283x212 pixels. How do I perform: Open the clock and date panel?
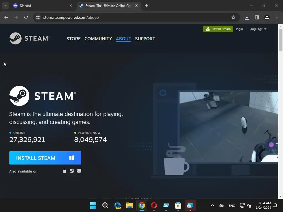[x=263, y=205]
